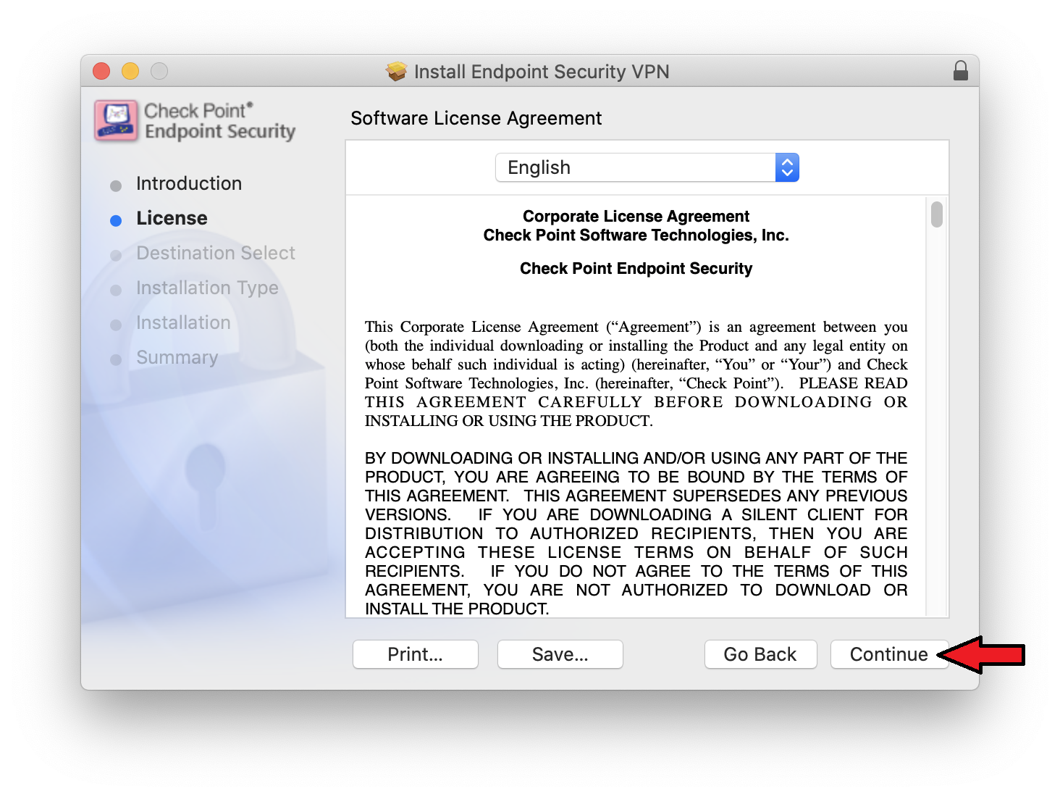
Task: Select the Introduction step in the sidebar
Action: [x=189, y=183]
